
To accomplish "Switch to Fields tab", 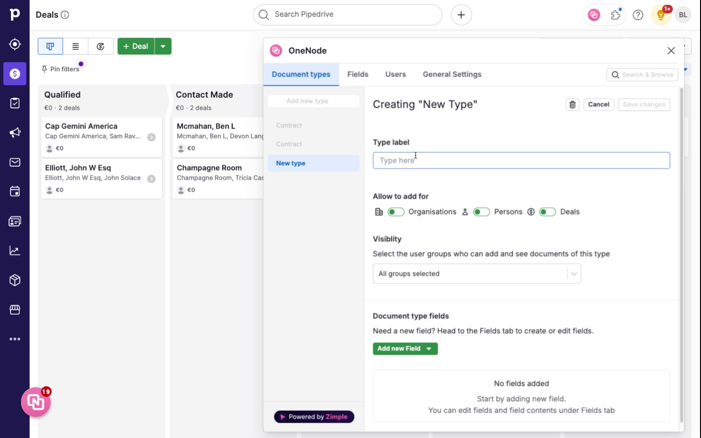I will [358, 74].
